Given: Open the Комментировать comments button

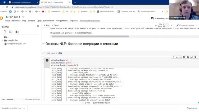Looking at the screenshot, I should coord(160,18).
